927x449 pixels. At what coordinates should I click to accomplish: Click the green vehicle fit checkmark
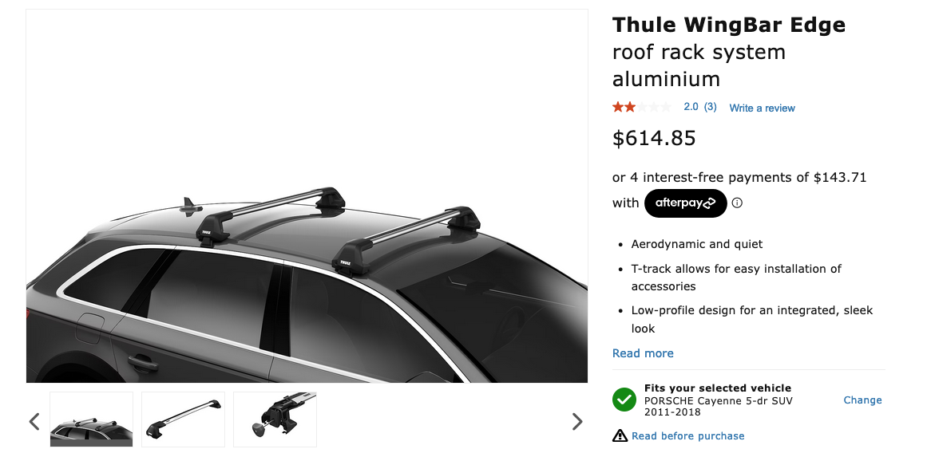pyautogui.click(x=624, y=400)
